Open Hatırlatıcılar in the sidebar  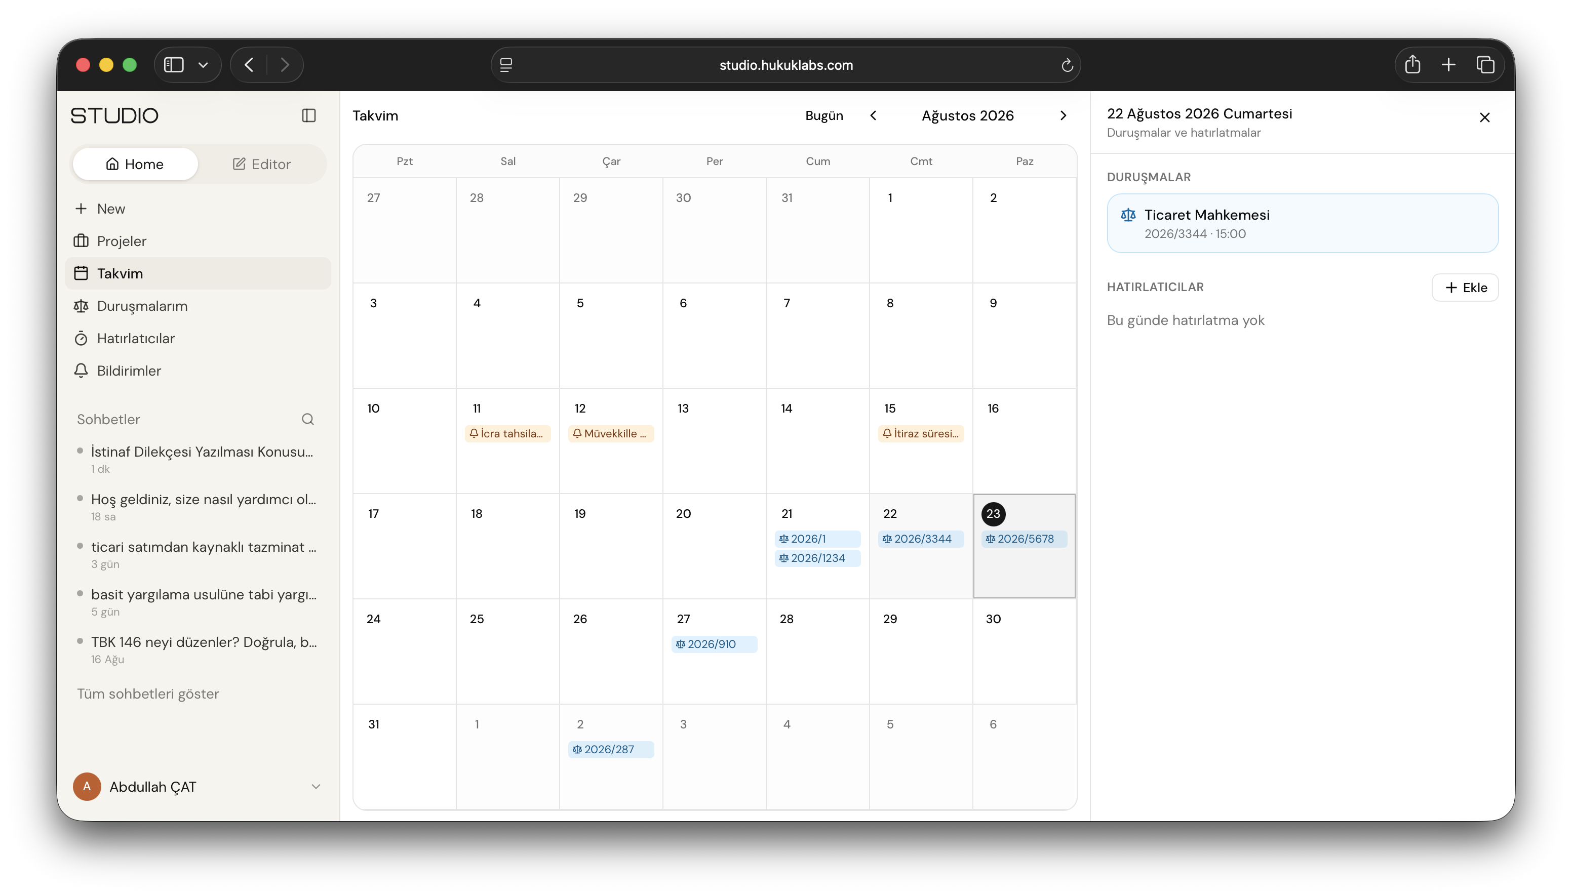tap(198, 339)
